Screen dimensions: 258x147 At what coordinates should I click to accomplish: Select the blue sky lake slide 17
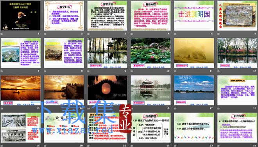[x=194, y=90]
